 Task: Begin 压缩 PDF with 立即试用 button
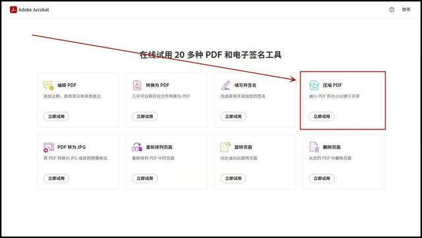click(x=322, y=116)
